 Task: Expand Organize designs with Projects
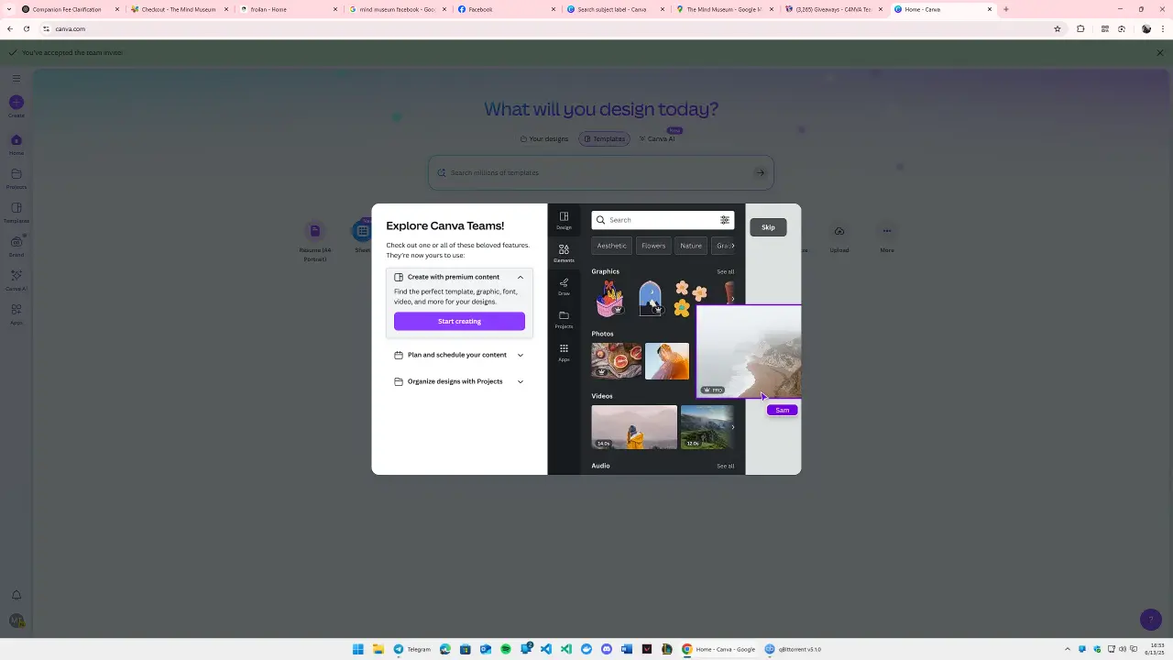(x=459, y=381)
